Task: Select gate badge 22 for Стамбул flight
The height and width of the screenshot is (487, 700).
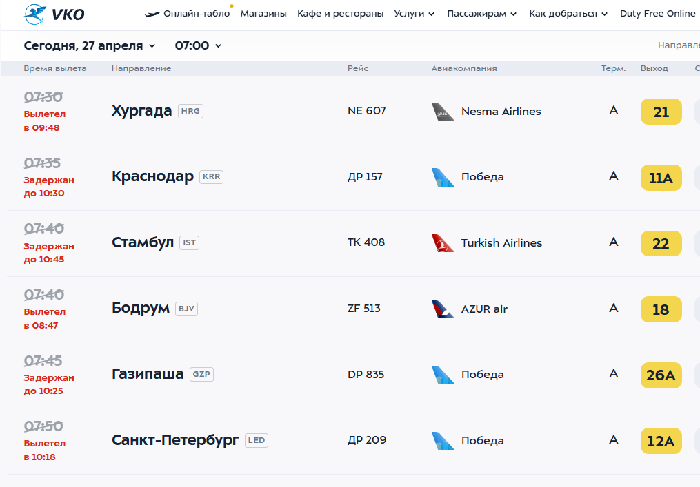Action: 661,243
